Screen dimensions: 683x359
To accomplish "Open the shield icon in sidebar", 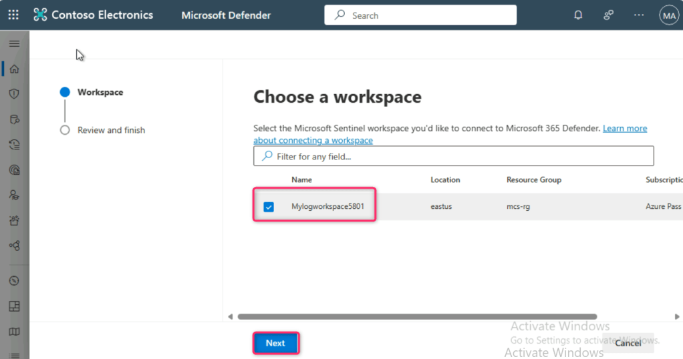I will pyautogui.click(x=14, y=94).
